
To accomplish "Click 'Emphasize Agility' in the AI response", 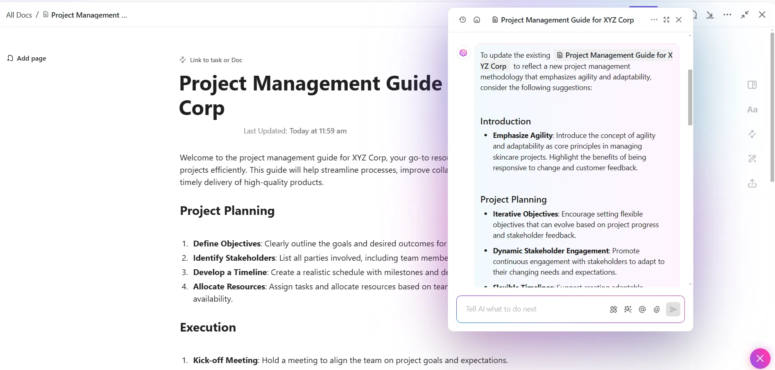I will [x=523, y=135].
